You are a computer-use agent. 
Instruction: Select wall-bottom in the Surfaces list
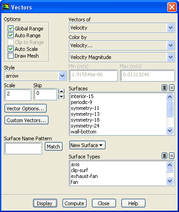point(118,132)
